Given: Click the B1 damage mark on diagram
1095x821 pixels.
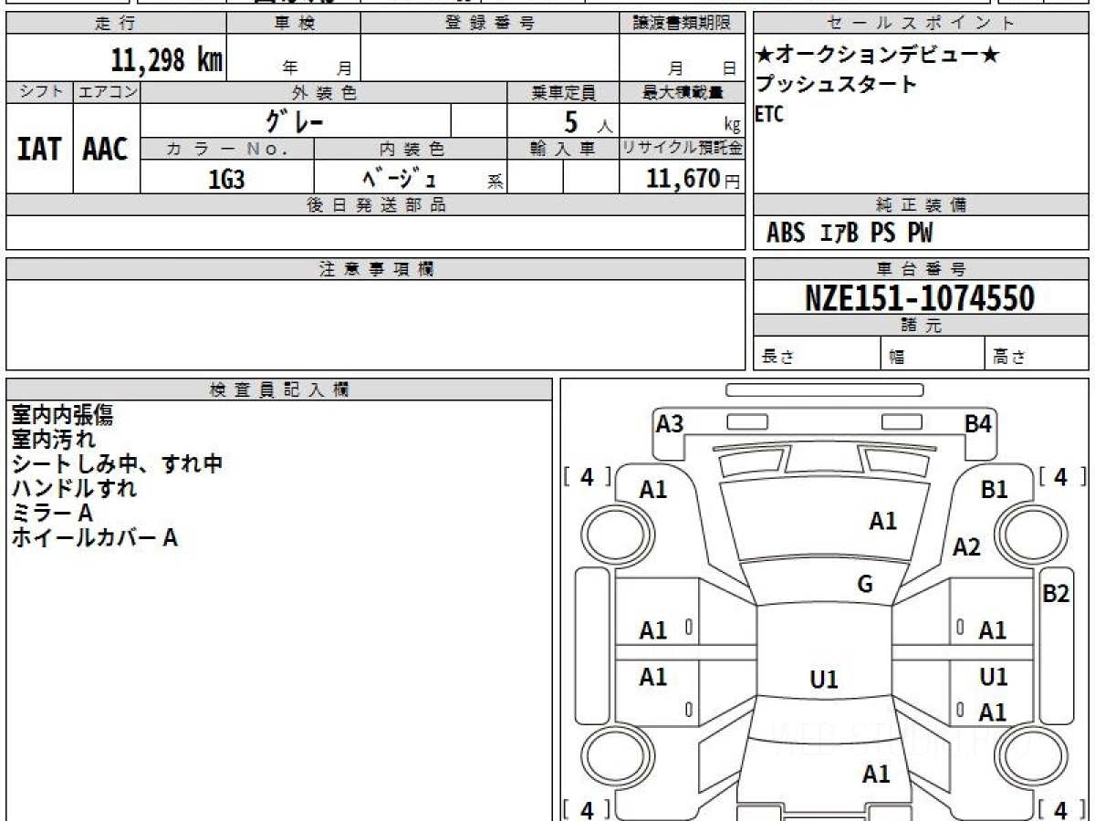Looking at the screenshot, I should [994, 490].
